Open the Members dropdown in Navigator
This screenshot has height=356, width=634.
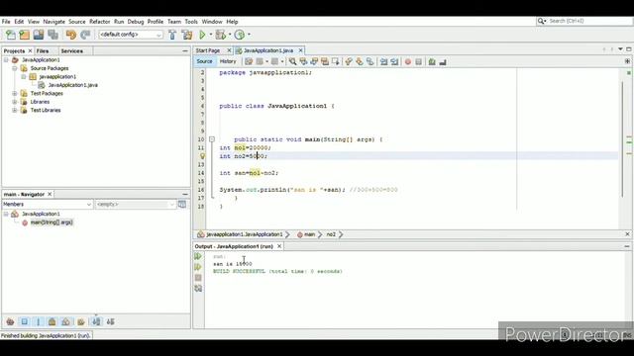(48, 205)
